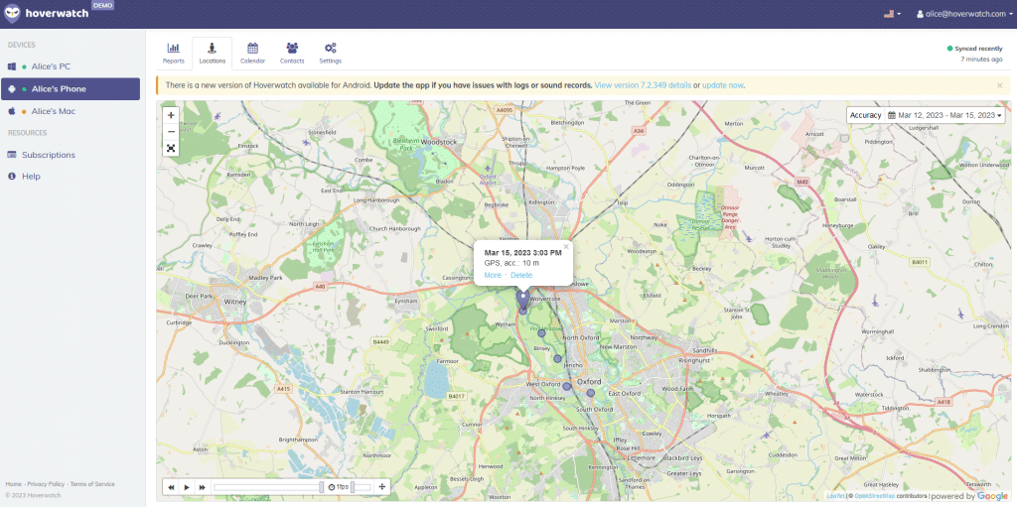Click the update now link
Viewport: 1017px width, 507px height.
(723, 85)
